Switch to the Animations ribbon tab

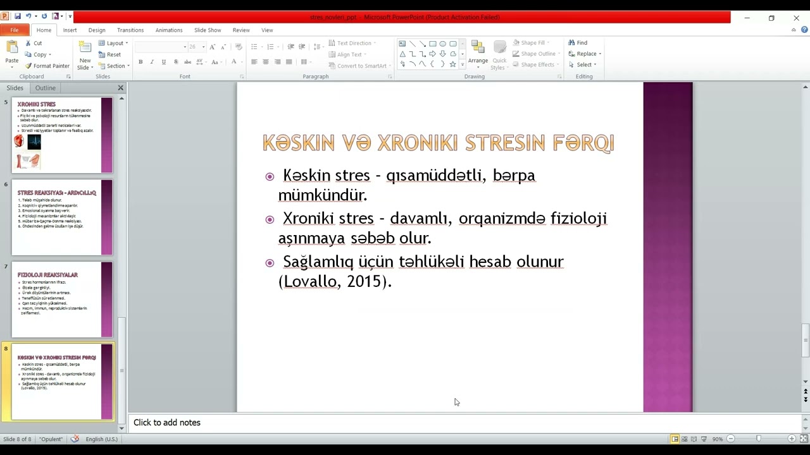tap(169, 30)
